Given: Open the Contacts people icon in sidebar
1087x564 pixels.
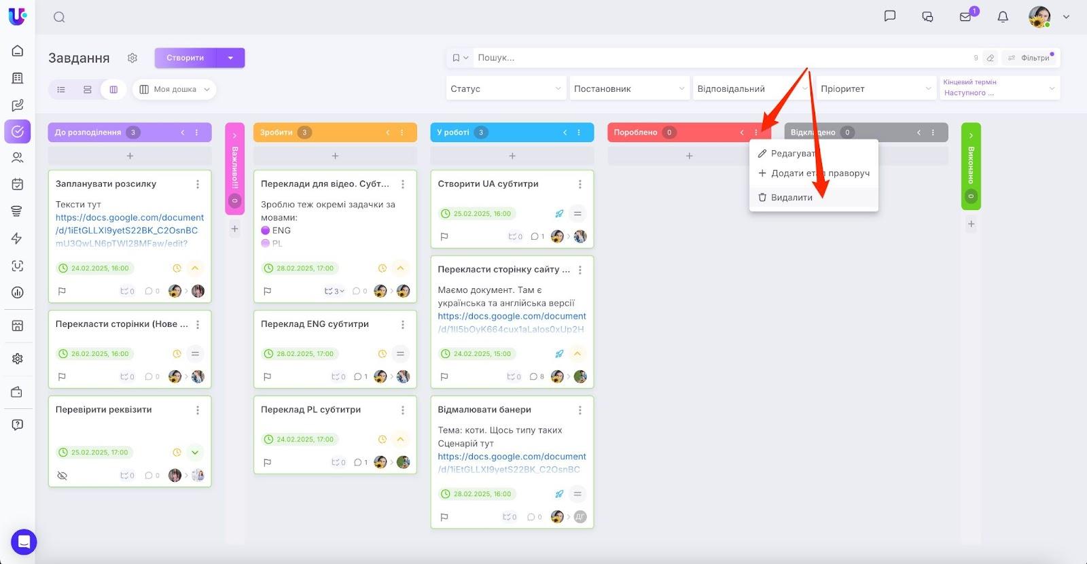Looking at the screenshot, I should (x=18, y=158).
